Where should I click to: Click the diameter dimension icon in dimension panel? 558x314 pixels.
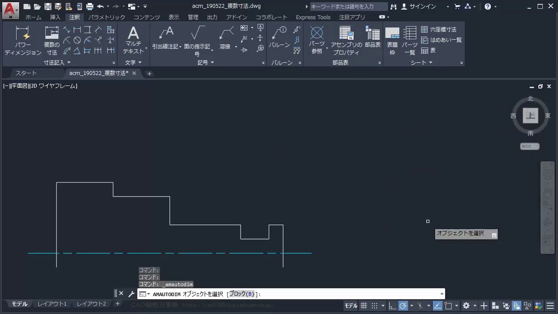click(77, 40)
